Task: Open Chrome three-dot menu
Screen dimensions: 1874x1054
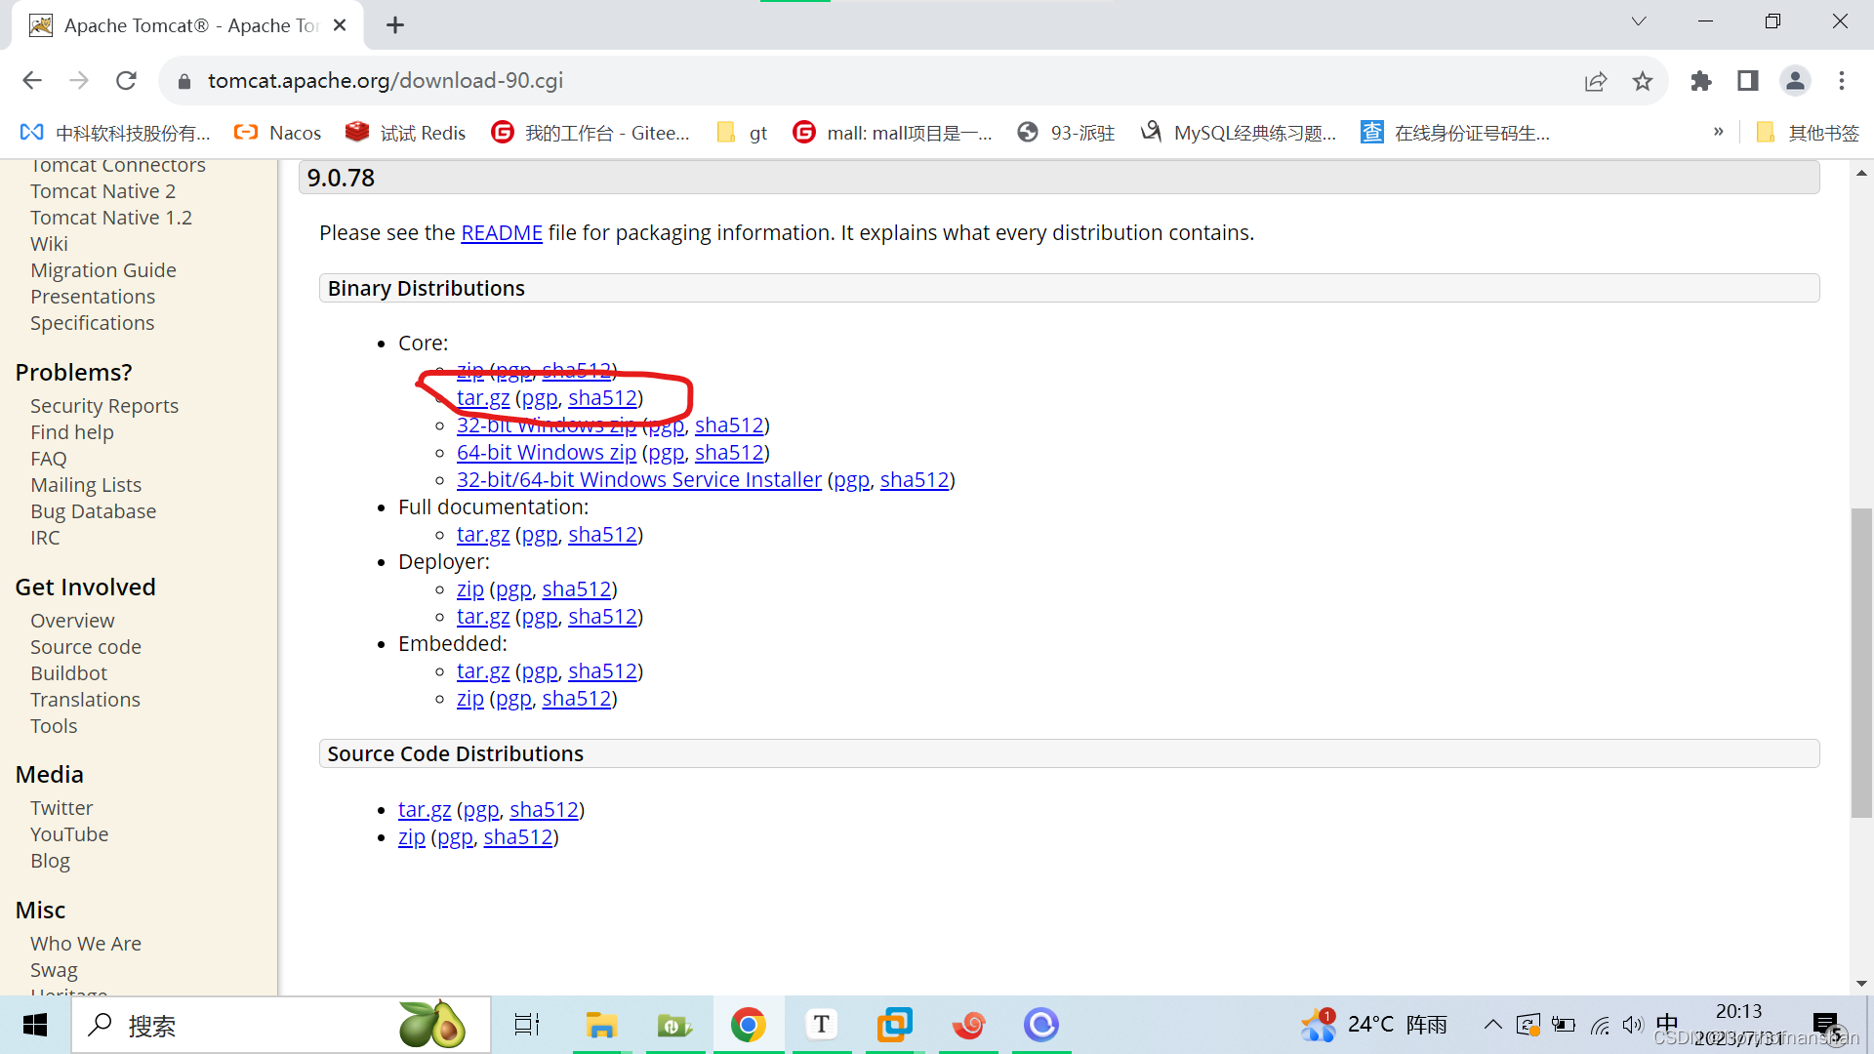Action: (1842, 81)
